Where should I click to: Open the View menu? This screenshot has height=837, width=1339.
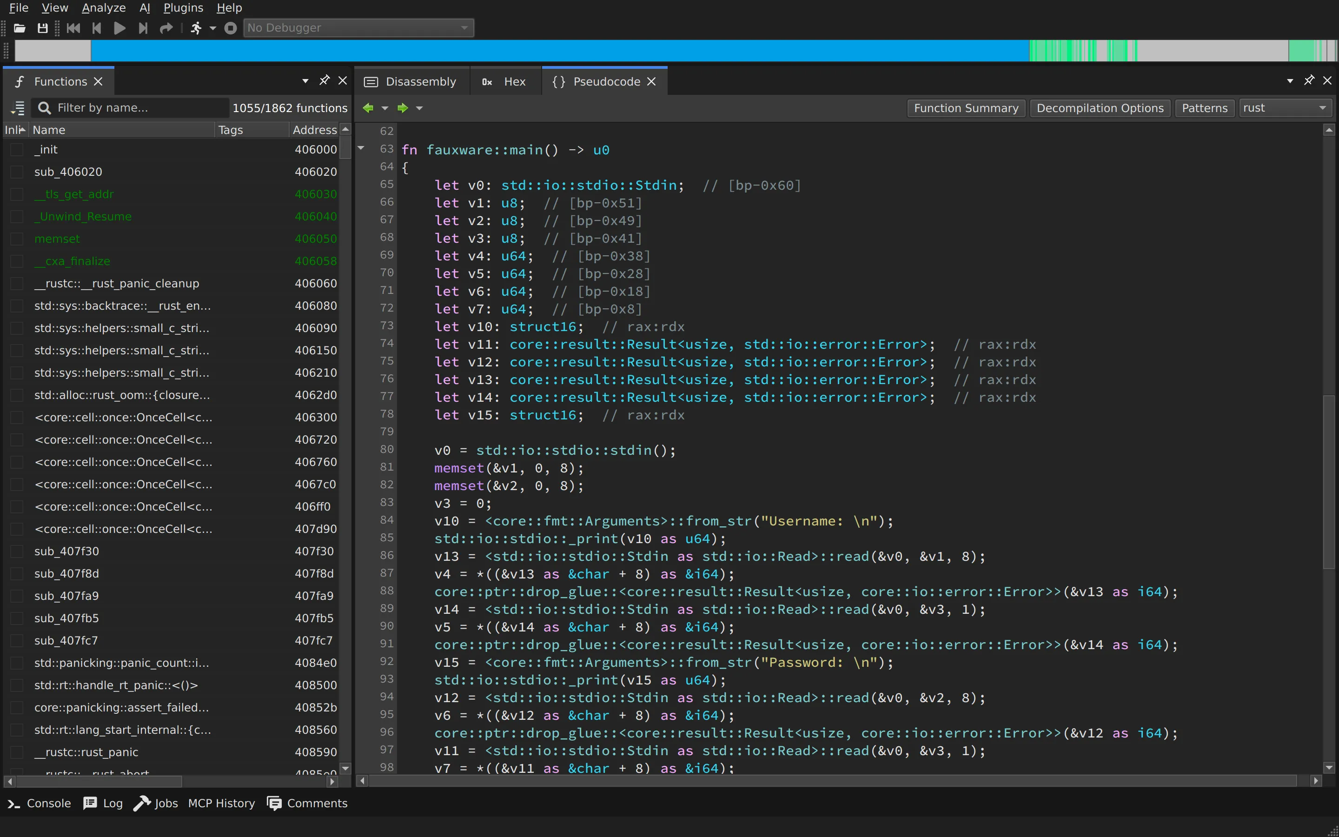click(x=55, y=8)
